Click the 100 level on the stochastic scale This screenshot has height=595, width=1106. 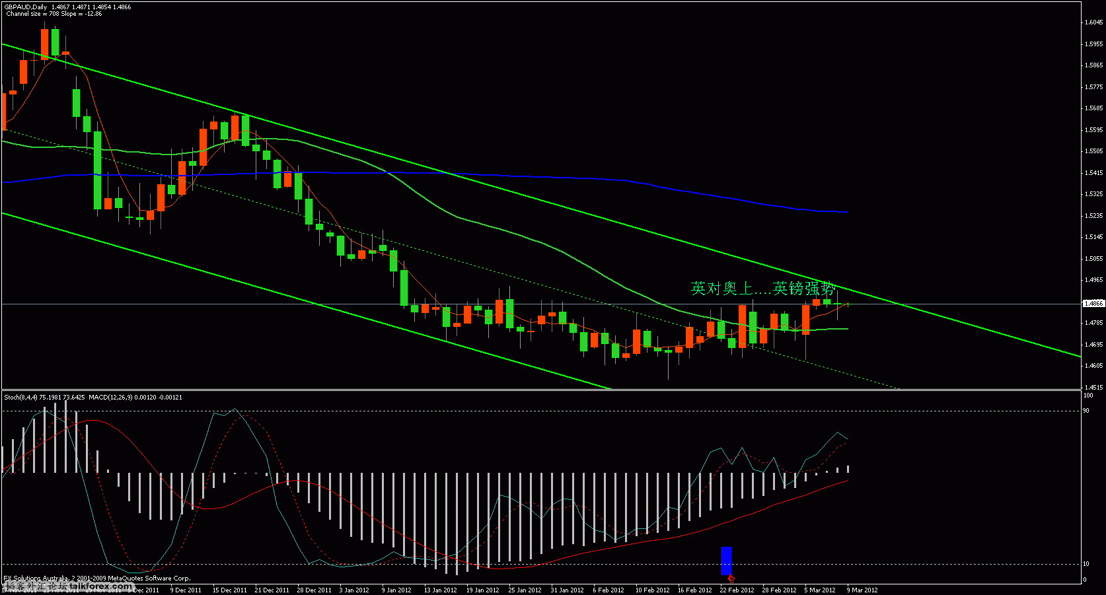(x=1088, y=396)
